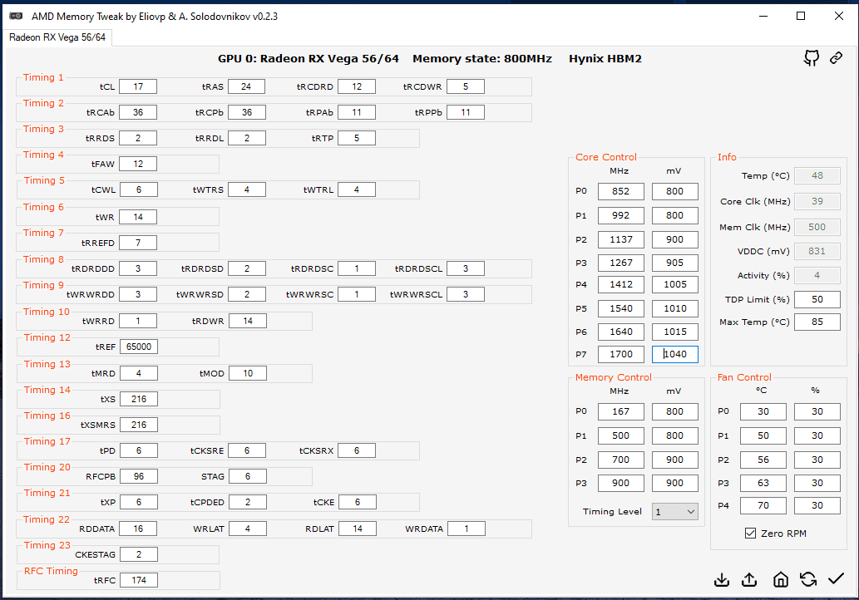
Task: Focus the tCKSRE field
Action: [247, 450]
